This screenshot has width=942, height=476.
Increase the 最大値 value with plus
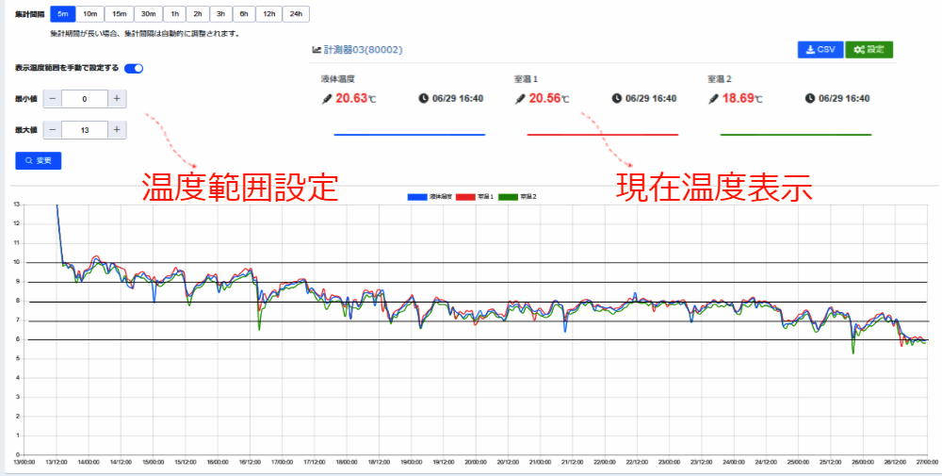(x=116, y=130)
